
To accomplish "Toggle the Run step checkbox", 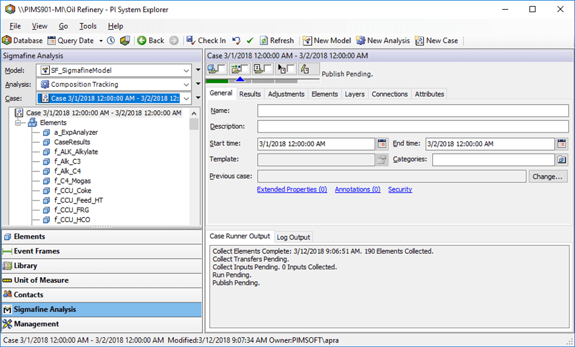I will (291, 69).
